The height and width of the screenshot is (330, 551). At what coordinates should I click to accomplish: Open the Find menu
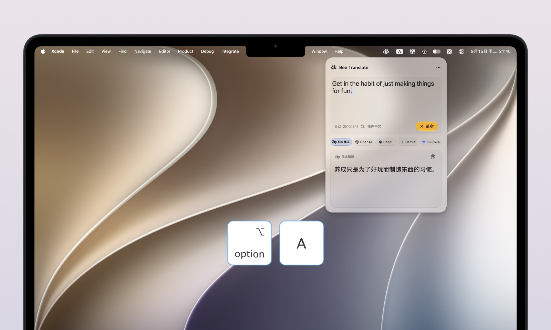pos(123,51)
